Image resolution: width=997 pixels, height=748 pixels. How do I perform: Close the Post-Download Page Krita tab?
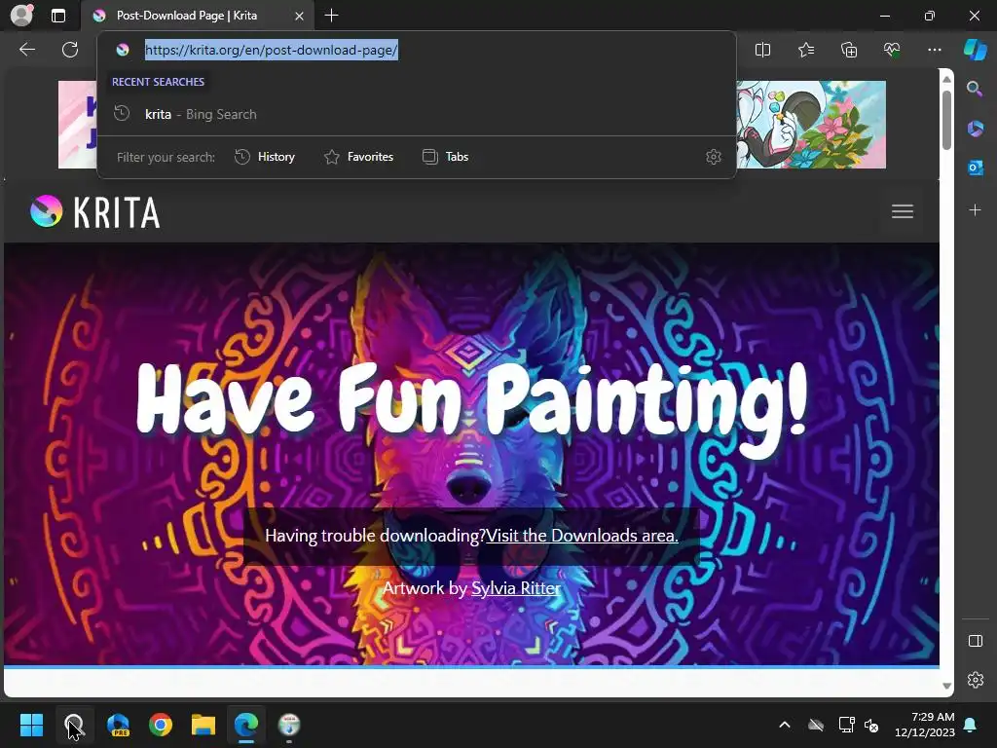(299, 16)
